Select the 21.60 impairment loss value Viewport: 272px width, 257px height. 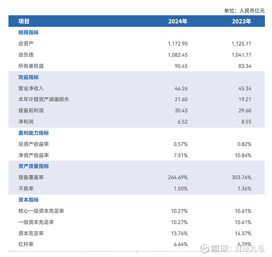point(181,99)
